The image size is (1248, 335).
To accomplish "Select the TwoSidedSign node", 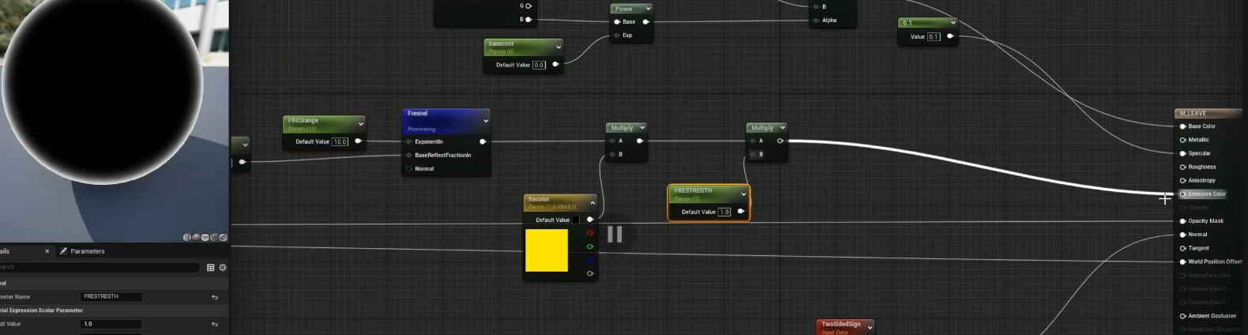I will tap(840, 325).
